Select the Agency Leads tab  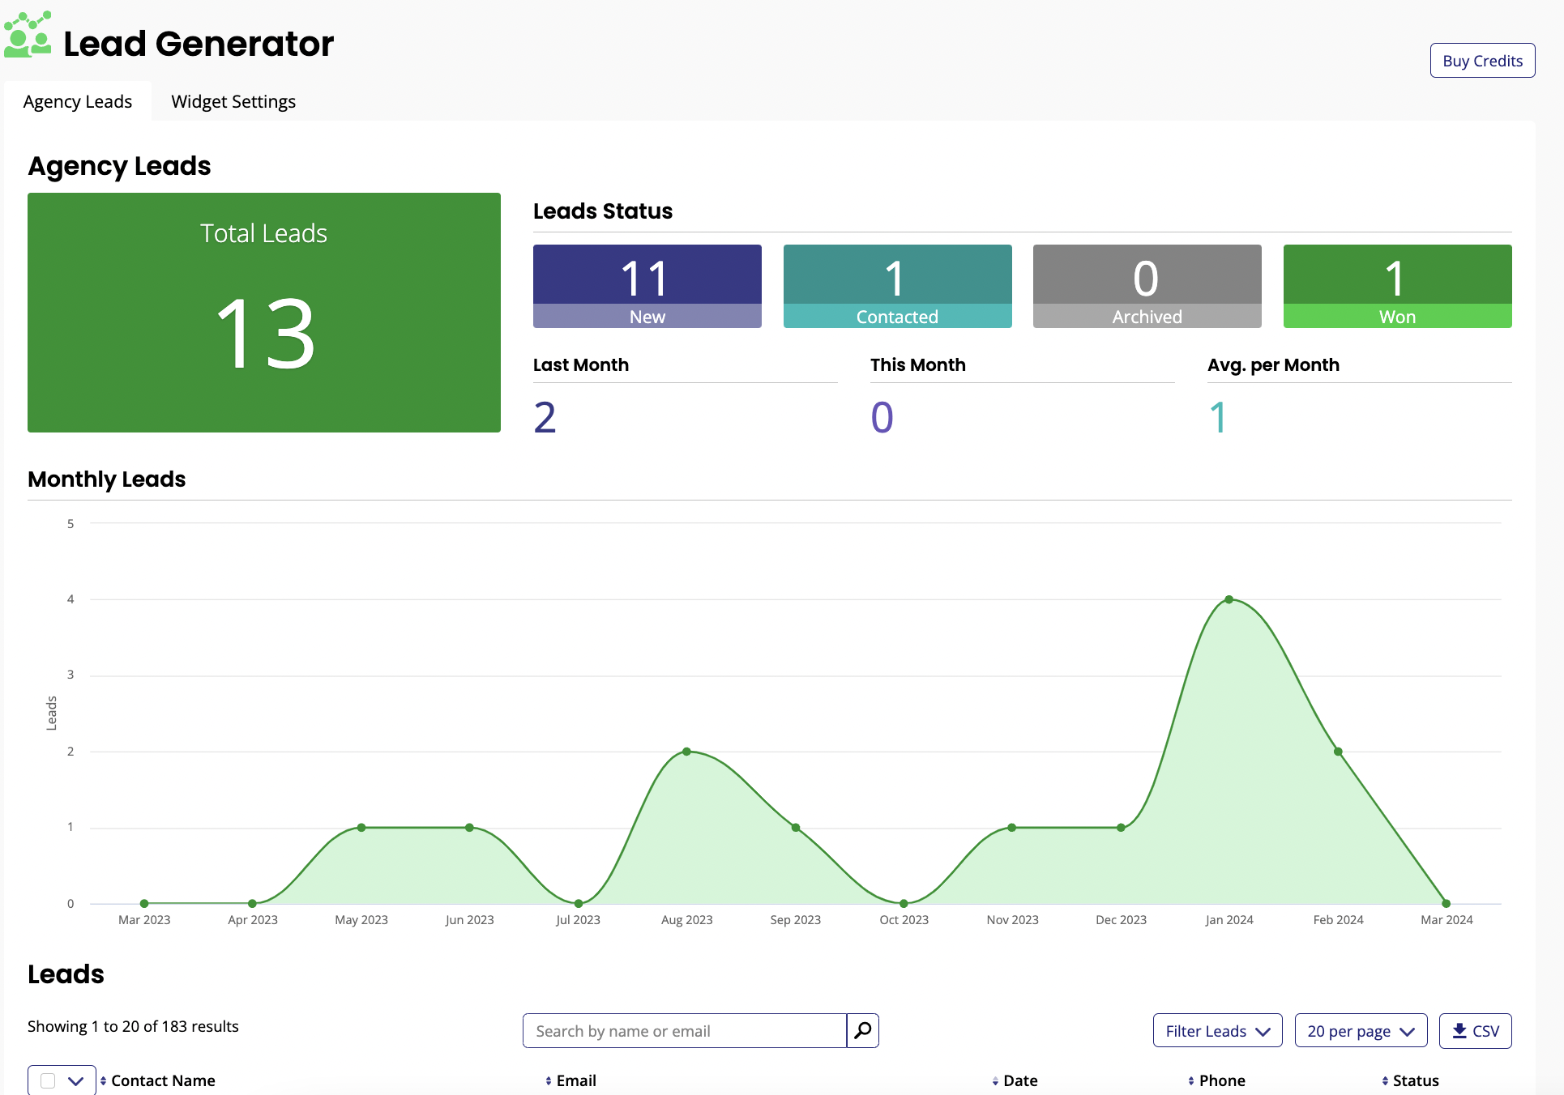pyautogui.click(x=77, y=101)
